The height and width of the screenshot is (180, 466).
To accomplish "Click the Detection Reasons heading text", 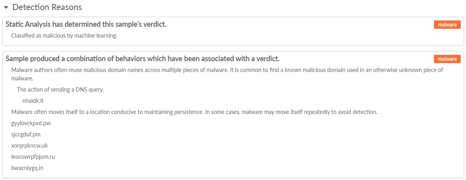I will (47, 7).
